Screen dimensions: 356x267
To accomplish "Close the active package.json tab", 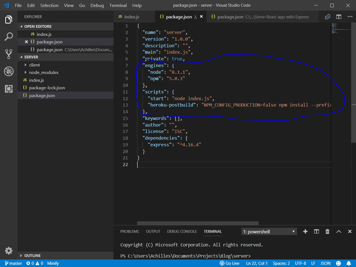I will pyautogui.click(x=201, y=17).
